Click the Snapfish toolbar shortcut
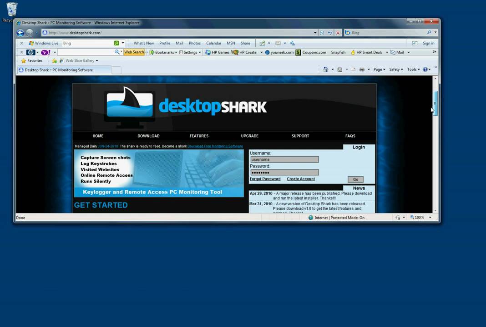This screenshot has height=327, width=486. pyautogui.click(x=338, y=52)
